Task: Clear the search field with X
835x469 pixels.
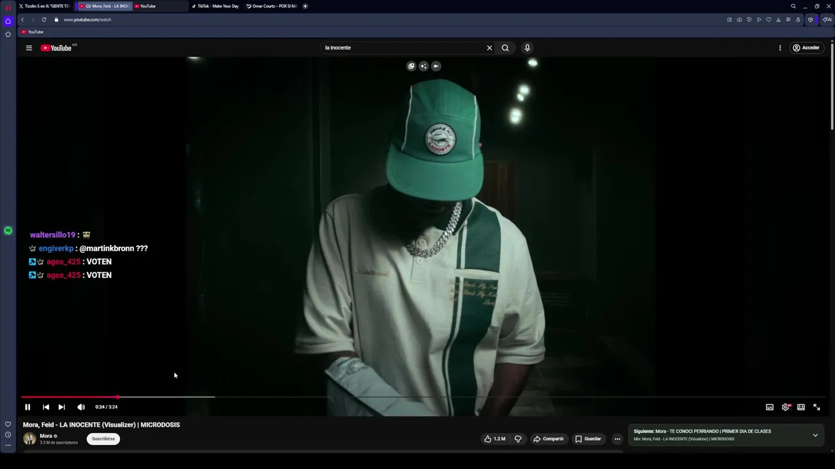Action: [489, 48]
